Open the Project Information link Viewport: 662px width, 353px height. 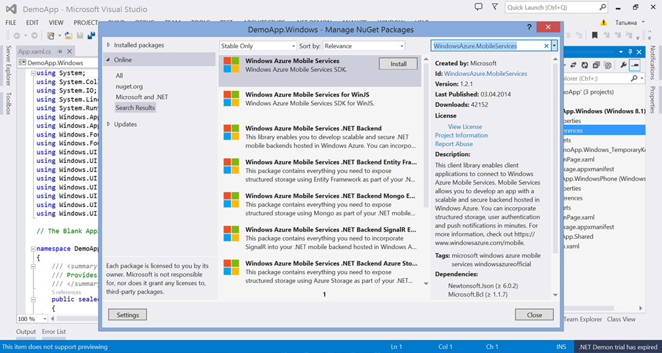pos(461,135)
